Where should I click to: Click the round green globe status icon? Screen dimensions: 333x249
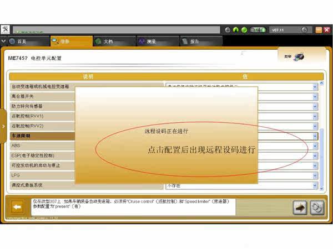coord(244,30)
